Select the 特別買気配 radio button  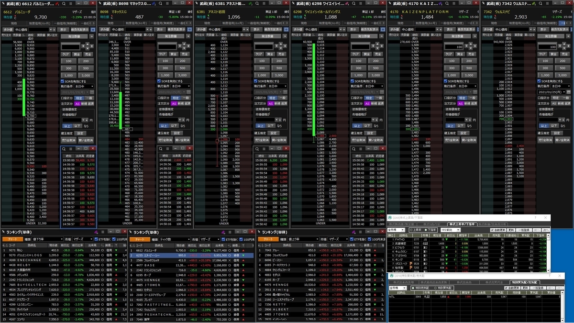435,288
